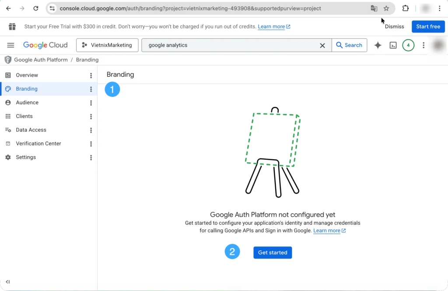This screenshot has height=291, width=448.
Task: Open the VietnixMarketing project picker
Action: [107, 45]
